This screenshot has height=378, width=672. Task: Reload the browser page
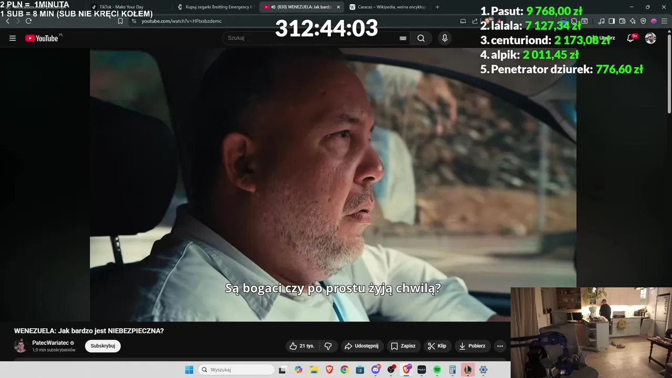[x=28, y=21]
